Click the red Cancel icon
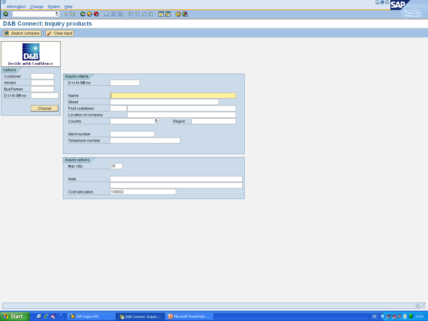This screenshot has width=428, height=321. pyautogui.click(x=96, y=14)
